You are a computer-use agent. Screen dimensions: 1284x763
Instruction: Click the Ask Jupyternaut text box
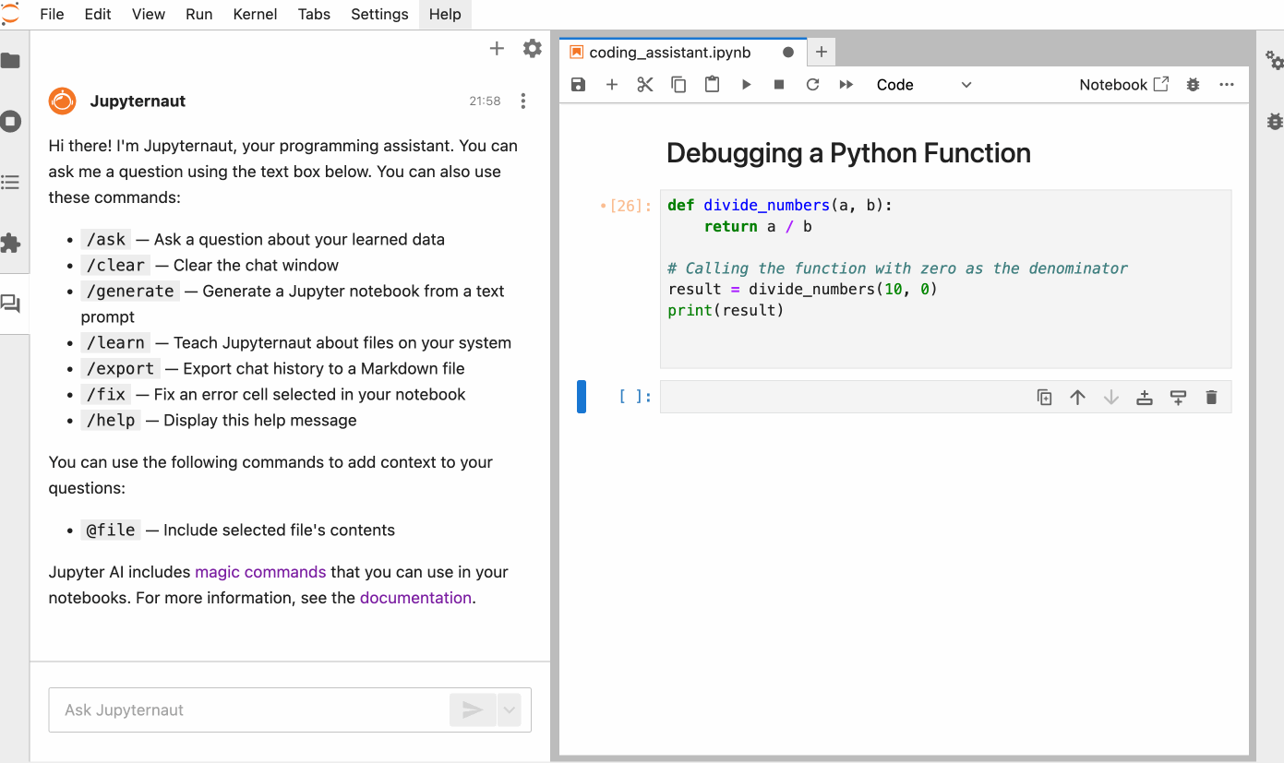[x=249, y=709]
